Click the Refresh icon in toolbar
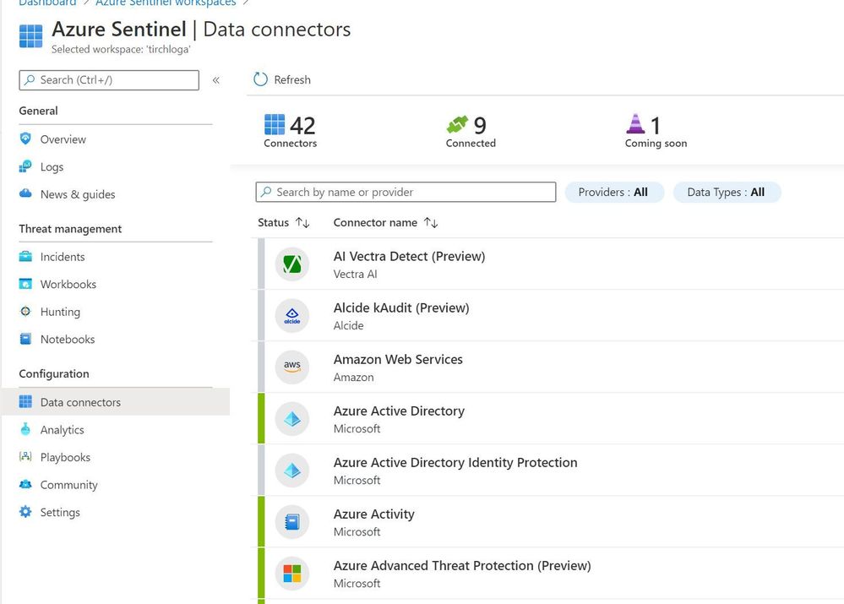Screen dimensions: 844x604 click(261, 79)
